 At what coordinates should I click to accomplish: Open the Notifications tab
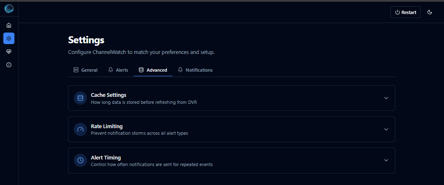(x=195, y=70)
